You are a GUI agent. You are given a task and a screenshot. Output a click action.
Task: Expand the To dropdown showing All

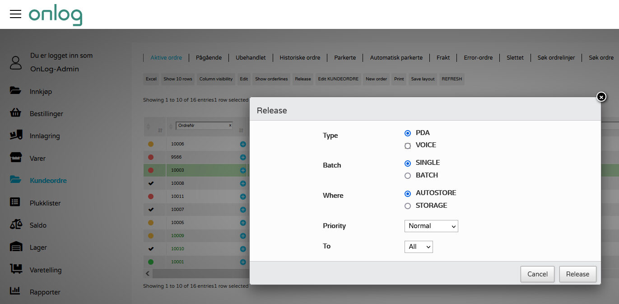click(418, 247)
